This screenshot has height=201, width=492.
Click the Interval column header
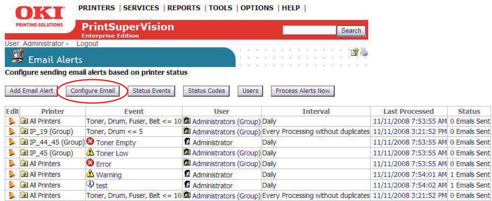[x=316, y=111]
